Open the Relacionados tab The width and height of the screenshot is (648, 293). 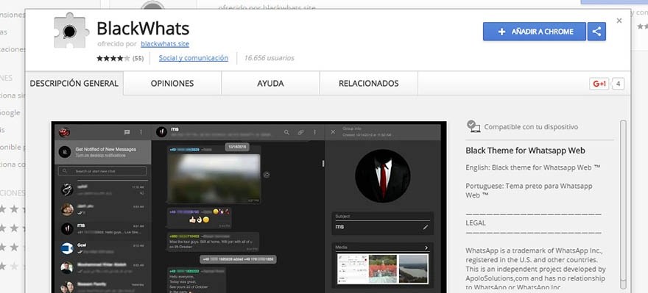369,84
